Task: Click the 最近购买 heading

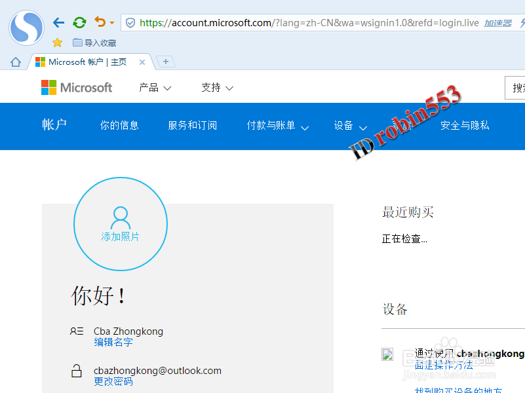Action: [x=408, y=212]
